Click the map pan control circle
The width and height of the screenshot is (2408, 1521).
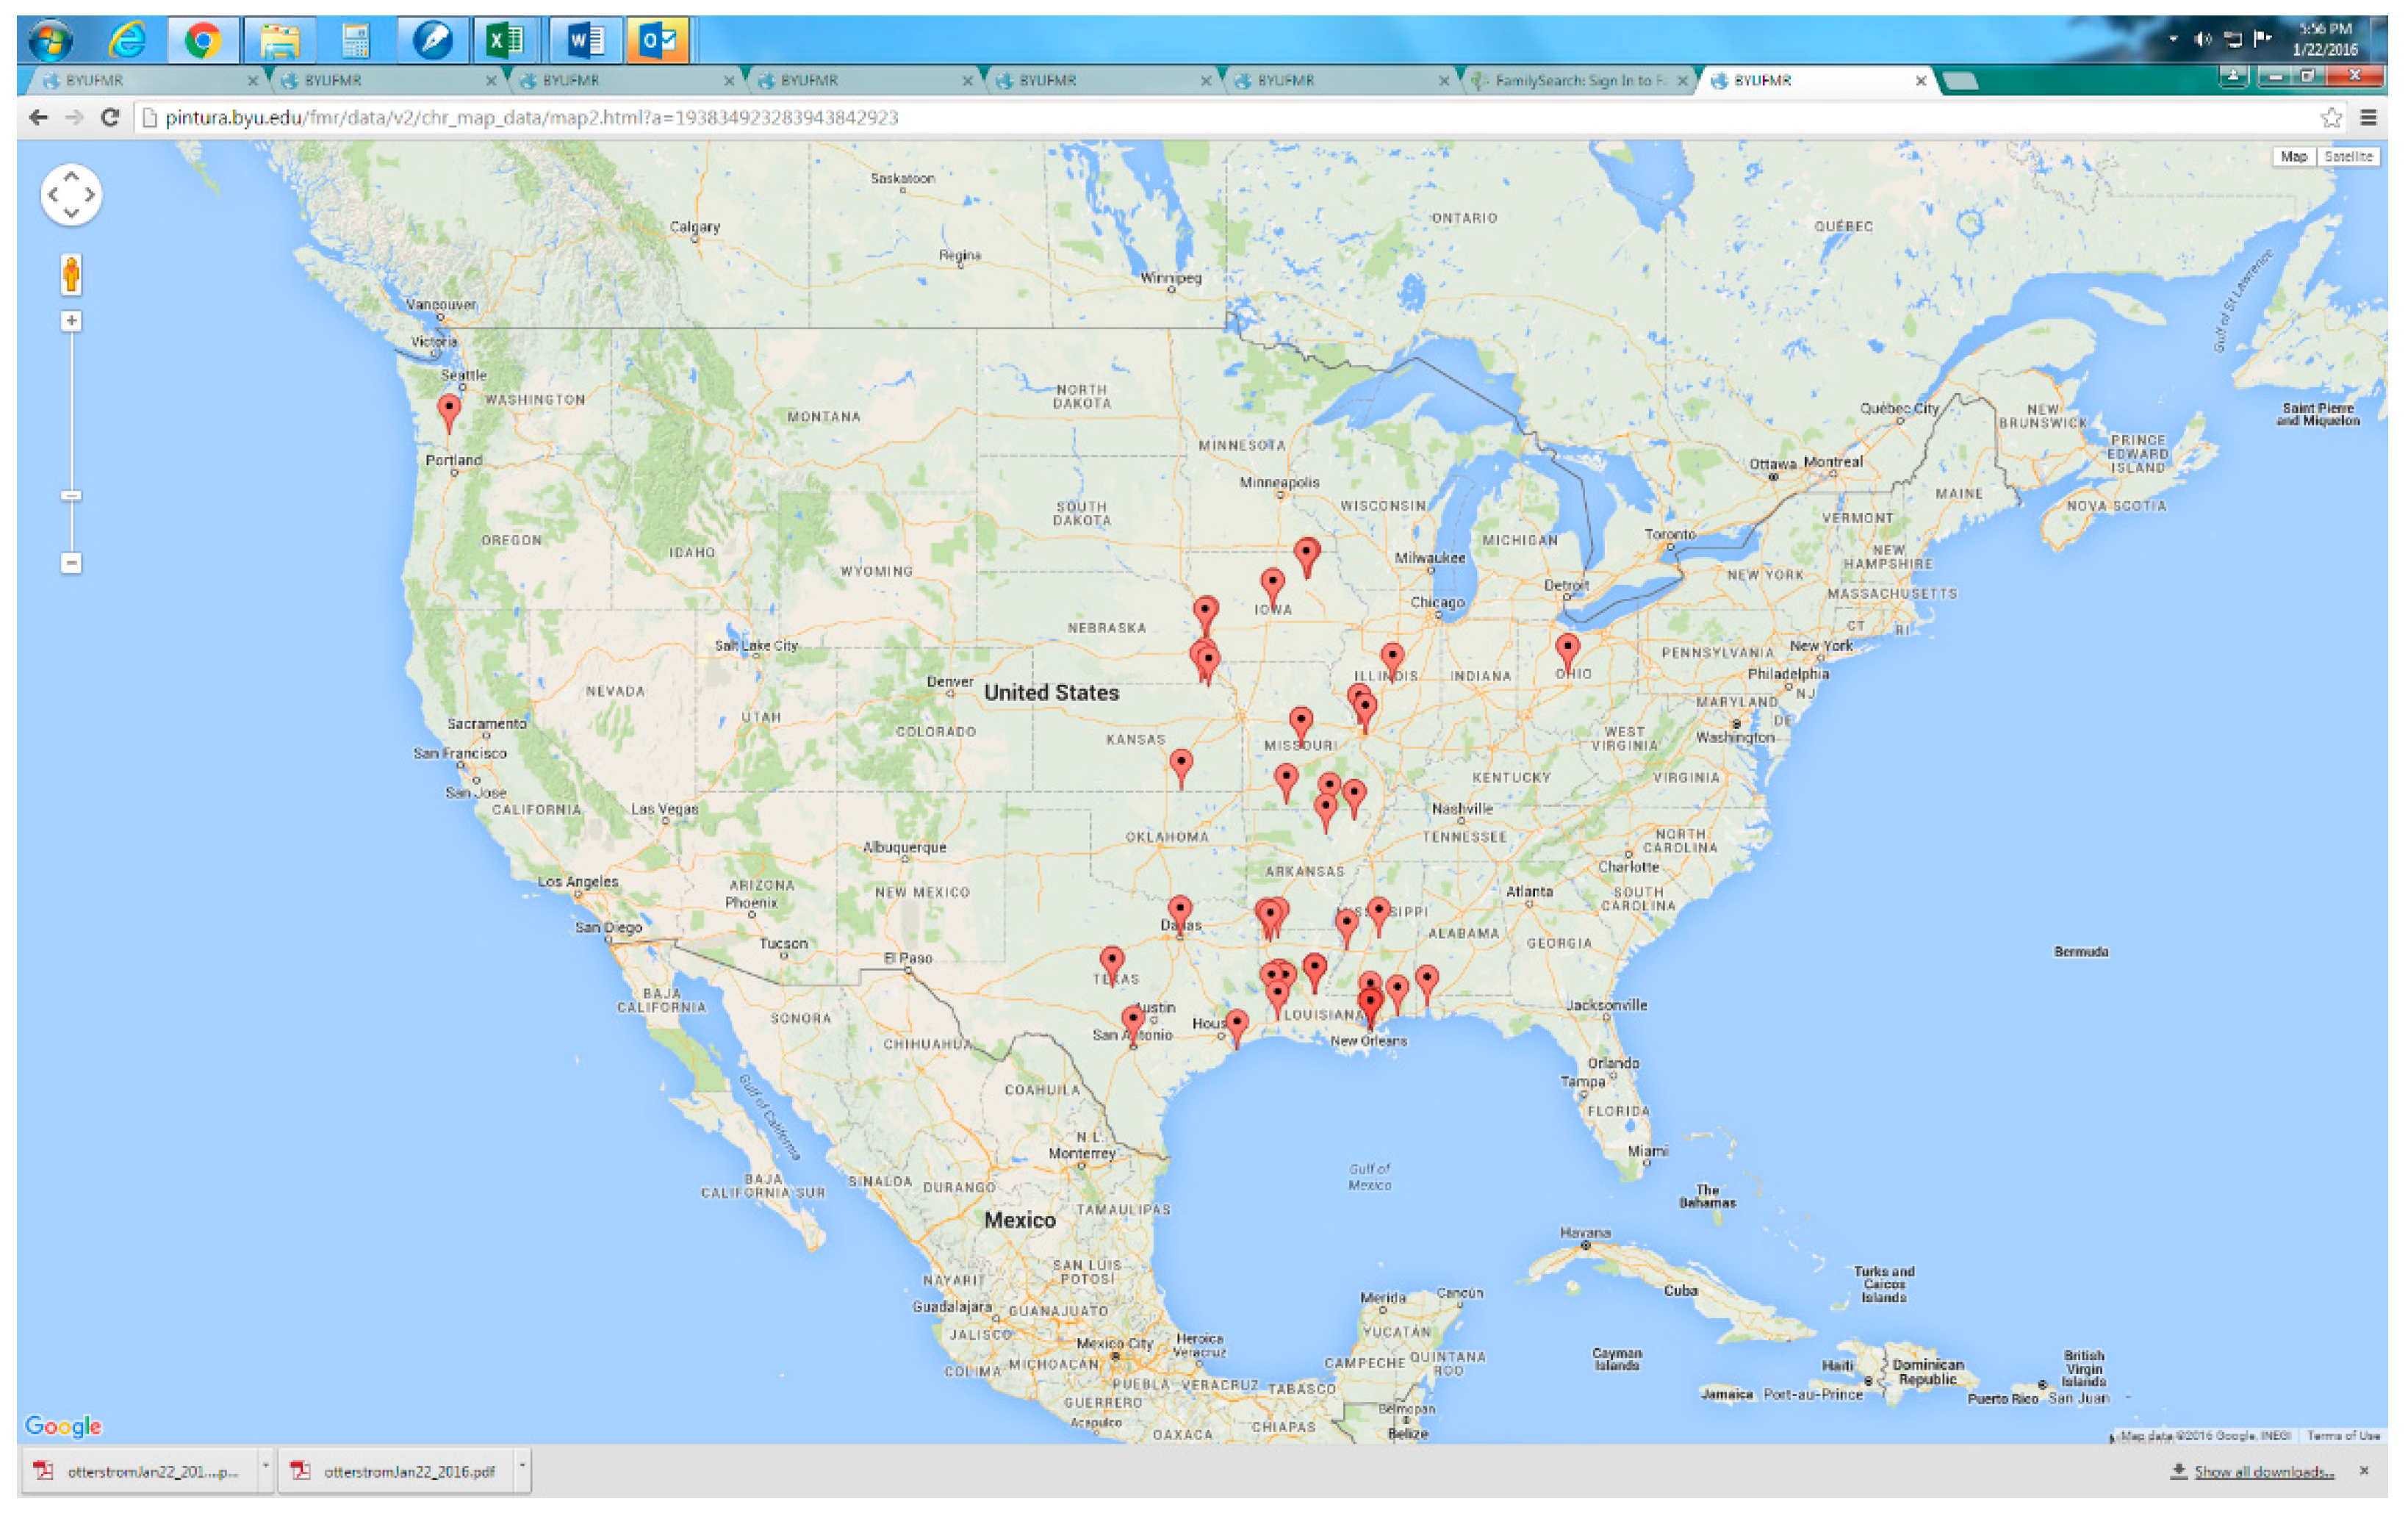tap(71, 194)
